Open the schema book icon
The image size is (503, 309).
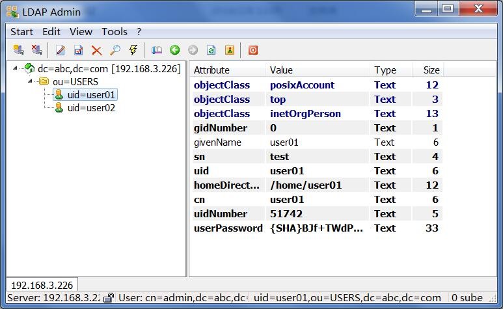[x=156, y=50]
